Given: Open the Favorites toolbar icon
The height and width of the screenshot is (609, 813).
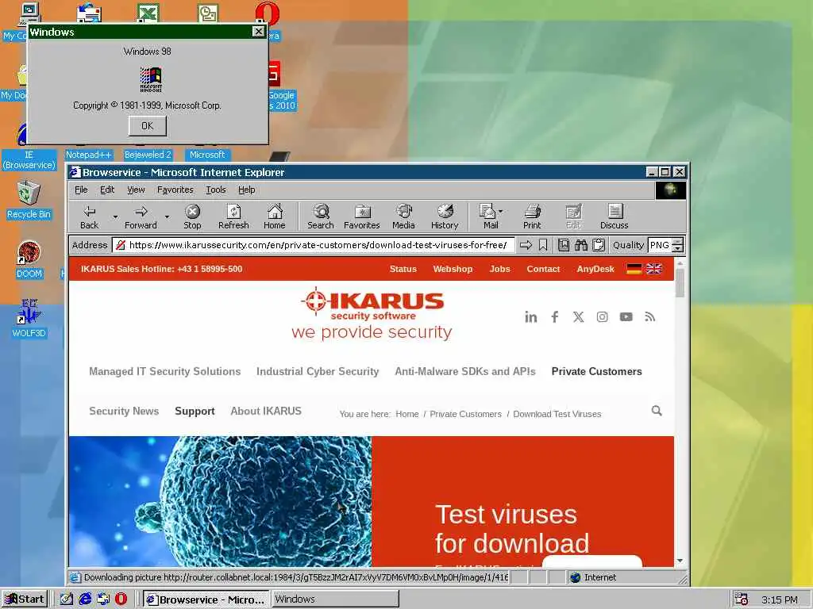Looking at the screenshot, I should (362, 216).
